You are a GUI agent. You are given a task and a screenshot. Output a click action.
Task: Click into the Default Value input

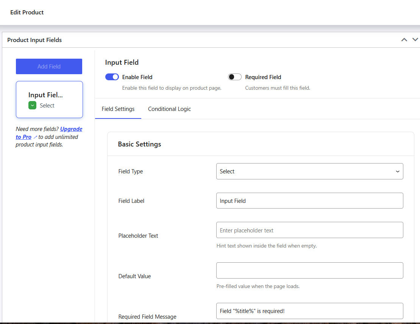point(310,271)
